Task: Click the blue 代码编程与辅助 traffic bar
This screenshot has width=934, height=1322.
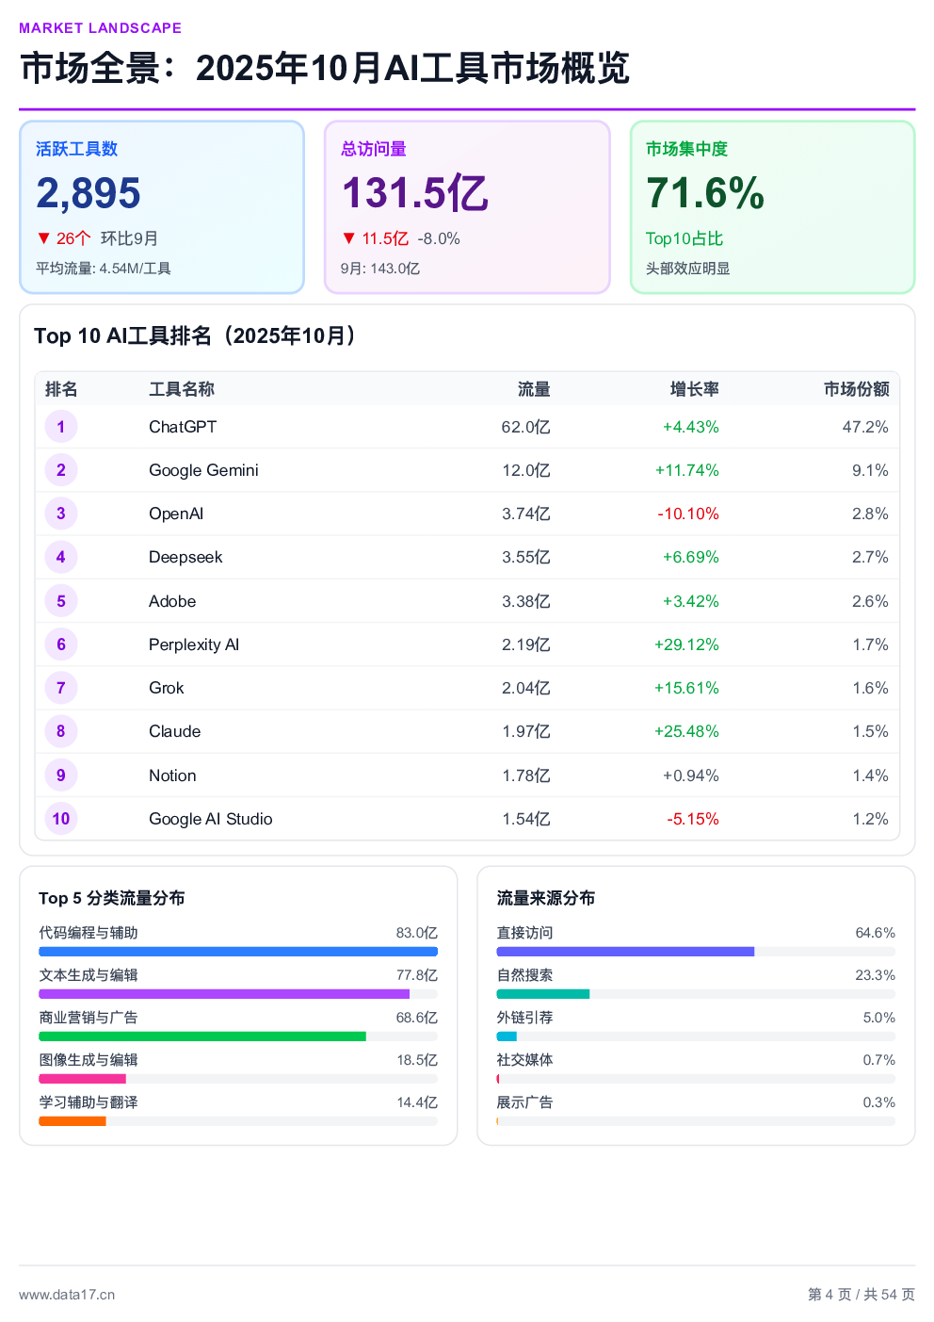Action: tap(238, 952)
